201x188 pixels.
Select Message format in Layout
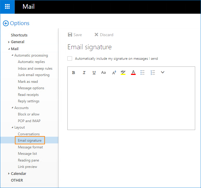click(30, 147)
